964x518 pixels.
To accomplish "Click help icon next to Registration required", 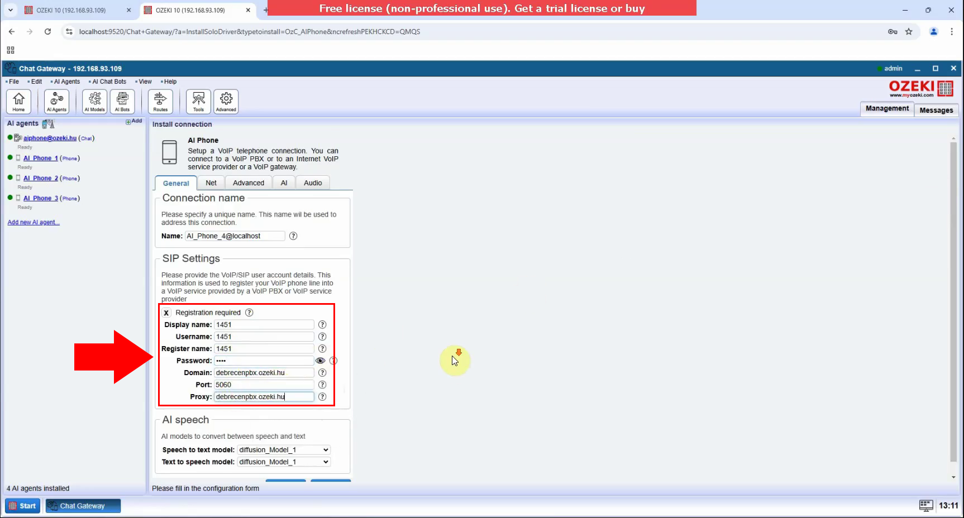I will point(249,313).
